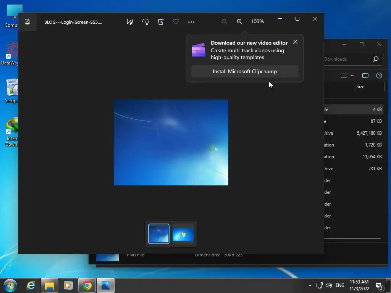Select the 1,720 KB row
This screenshot has width=391, height=293.
(x=353, y=145)
